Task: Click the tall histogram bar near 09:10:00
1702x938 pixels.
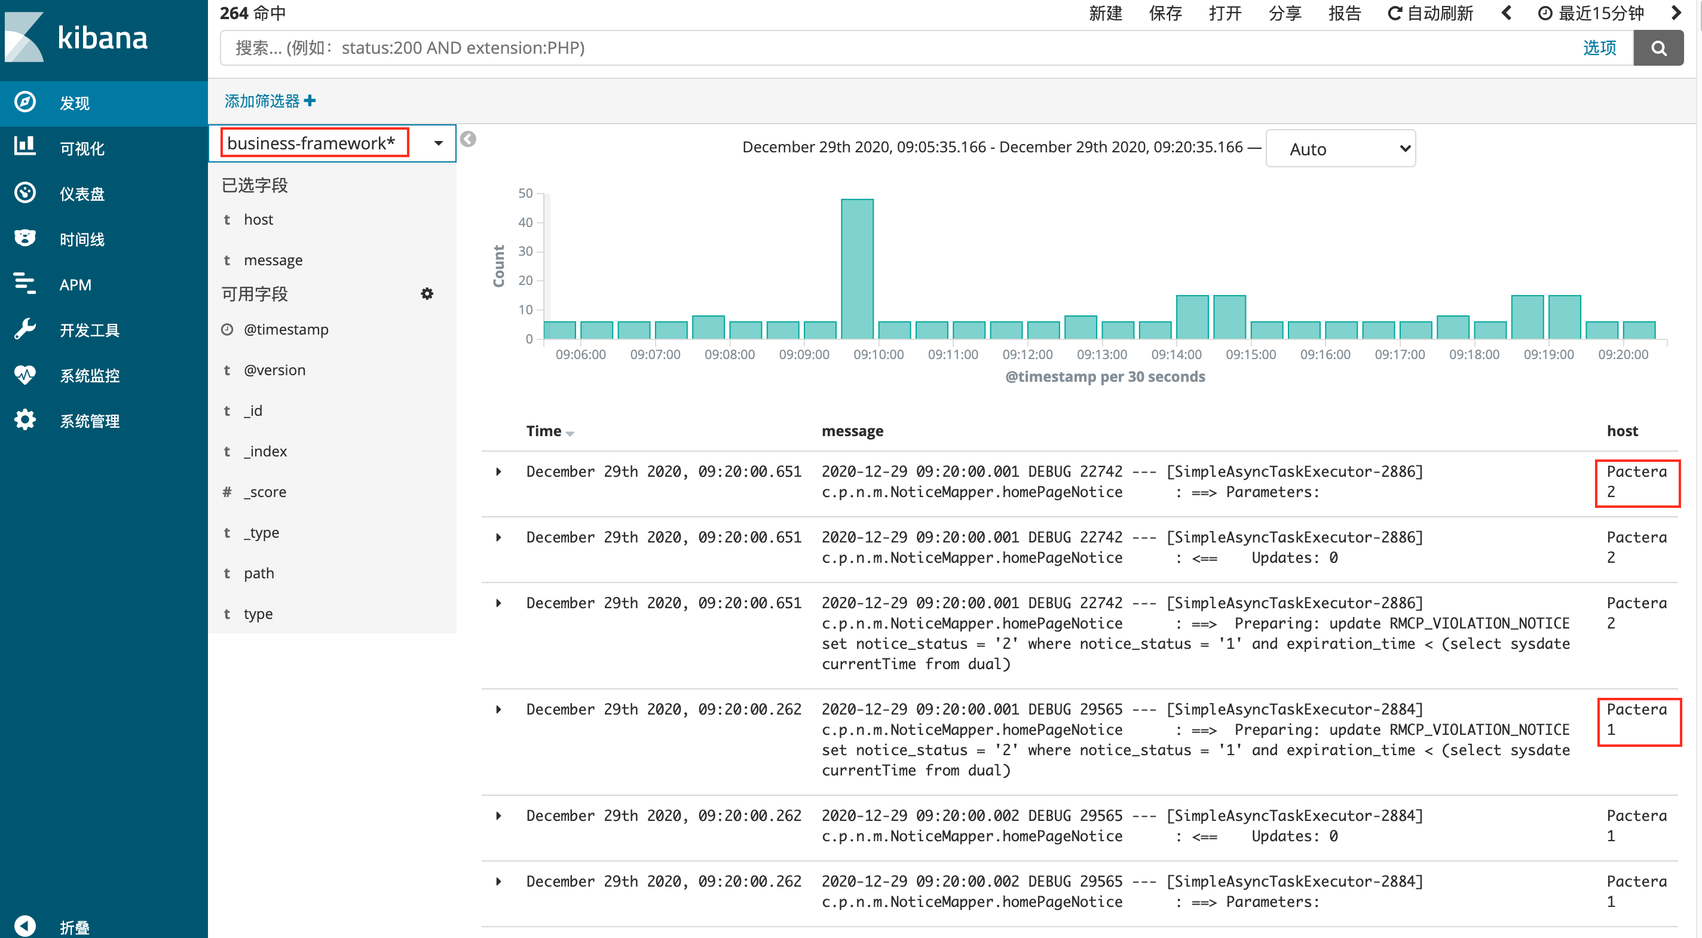Action: coord(857,269)
